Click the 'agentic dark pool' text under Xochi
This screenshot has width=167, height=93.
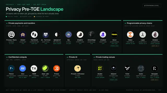141,76
